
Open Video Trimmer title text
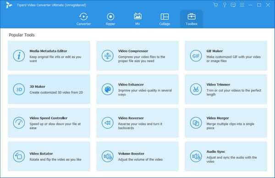click(x=218, y=84)
